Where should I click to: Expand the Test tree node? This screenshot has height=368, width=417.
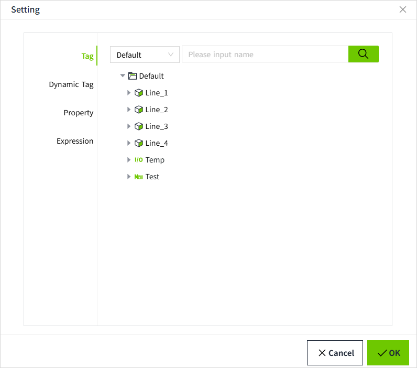click(x=129, y=177)
